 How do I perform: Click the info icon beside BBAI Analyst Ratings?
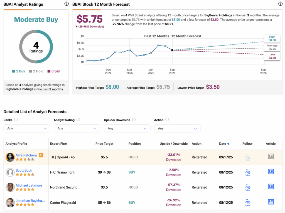tap(66, 4)
